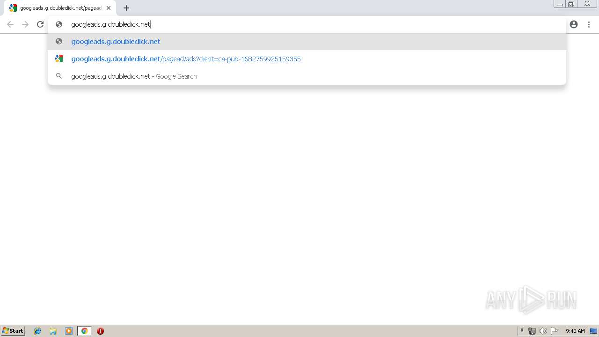Click the globe icon beside the first suggestion
The width and height of the screenshot is (599, 337).
[59, 42]
